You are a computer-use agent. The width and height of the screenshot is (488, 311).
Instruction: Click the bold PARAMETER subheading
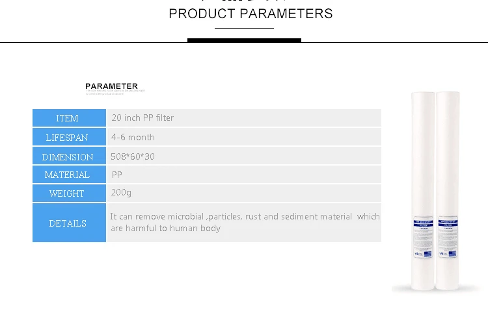tap(111, 86)
